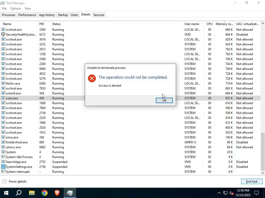Image resolution: width=265 pixels, height=198 pixels.
Task: Select the svchost.exe row with PID 8060
Action: pos(130,69)
